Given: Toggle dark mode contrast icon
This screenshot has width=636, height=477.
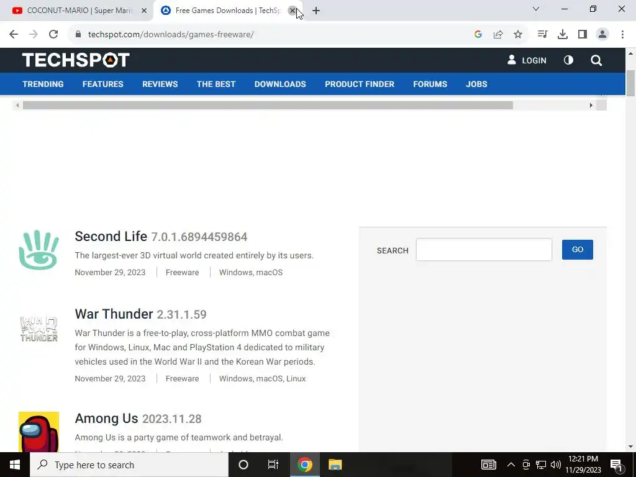Looking at the screenshot, I should pyautogui.click(x=568, y=60).
